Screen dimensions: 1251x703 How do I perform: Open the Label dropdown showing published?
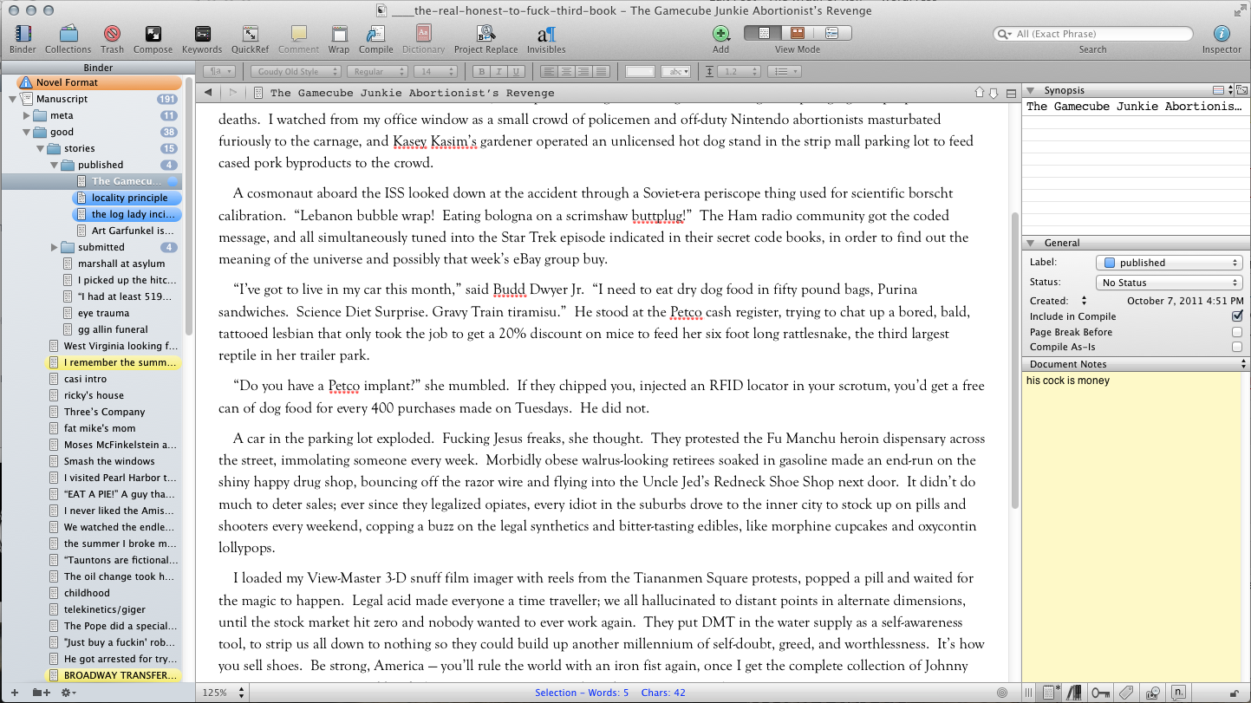click(x=1169, y=263)
